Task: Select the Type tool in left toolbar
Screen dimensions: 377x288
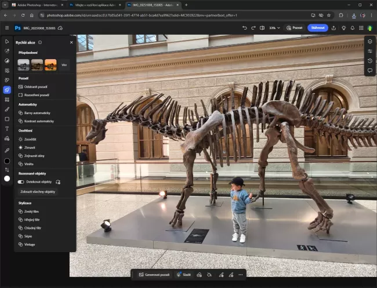Action: [7, 129]
